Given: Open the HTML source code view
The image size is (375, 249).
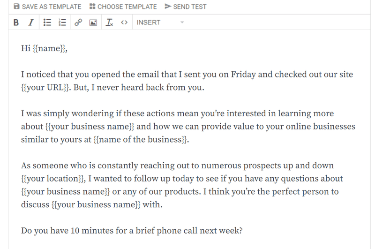Looking at the screenshot, I should pos(124,23).
